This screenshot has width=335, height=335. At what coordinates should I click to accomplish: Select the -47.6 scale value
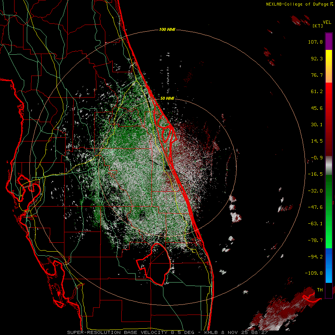(x=315, y=207)
